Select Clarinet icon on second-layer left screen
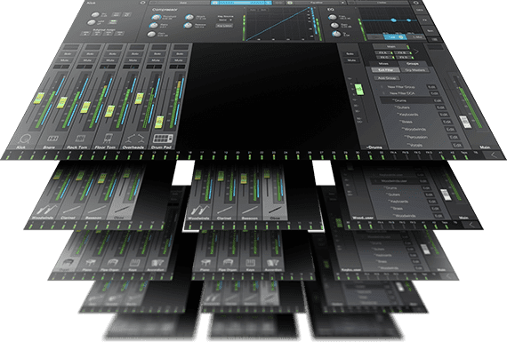The width and height of the screenshot is (507, 342). click(72, 210)
